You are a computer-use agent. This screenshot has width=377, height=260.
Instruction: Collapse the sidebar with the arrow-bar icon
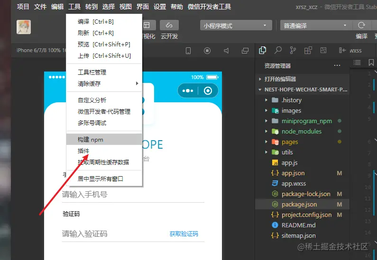point(342,50)
